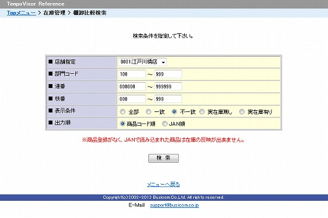Open the Topメニュー breadcrumb link

tap(21, 13)
